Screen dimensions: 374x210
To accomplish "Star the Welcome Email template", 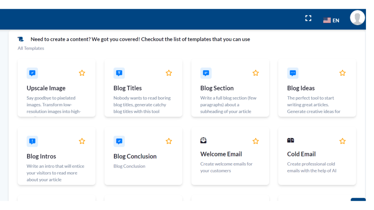I will [256, 141].
